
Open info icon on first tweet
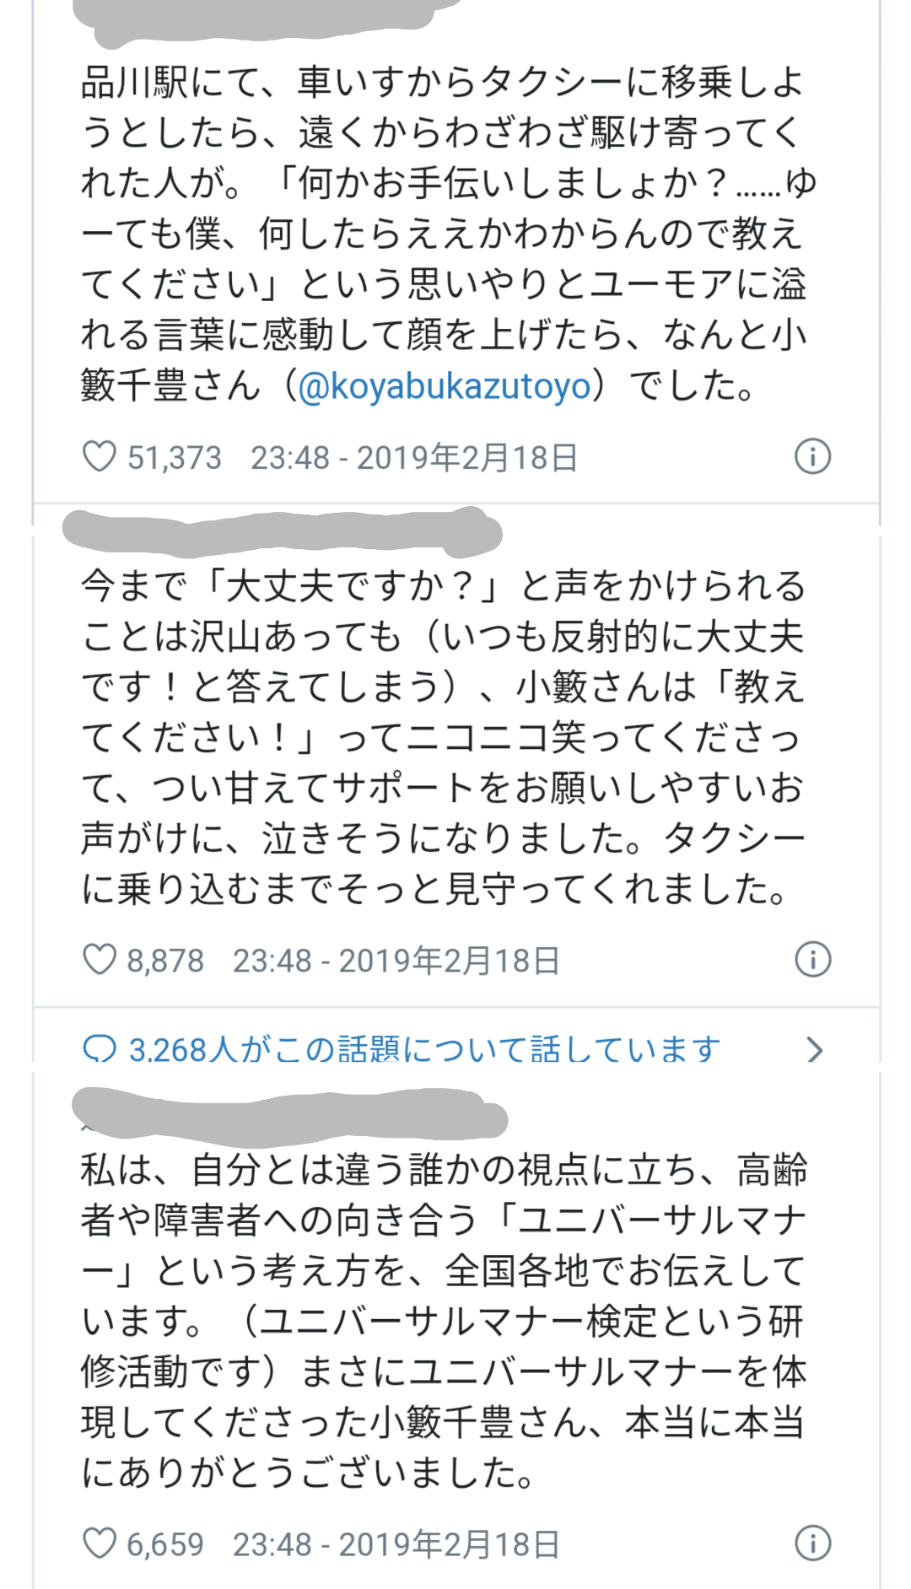tap(812, 456)
